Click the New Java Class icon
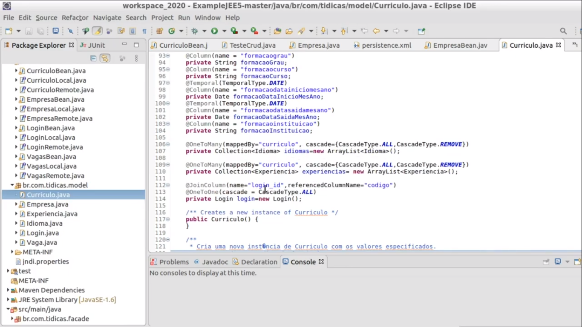 pyautogui.click(x=172, y=31)
